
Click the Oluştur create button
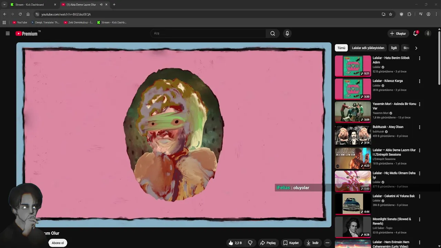pos(398,33)
